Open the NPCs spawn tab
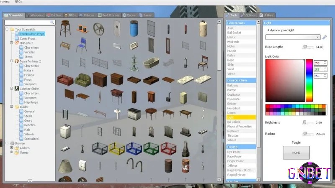This screenshot has width=335, height=188. click(70, 15)
